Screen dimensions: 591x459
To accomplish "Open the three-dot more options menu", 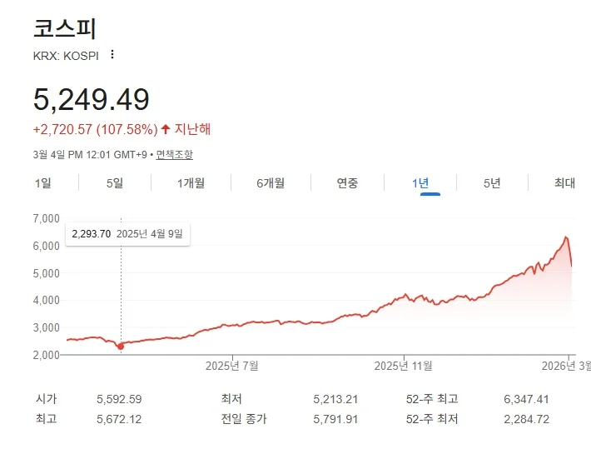I will pos(112,55).
